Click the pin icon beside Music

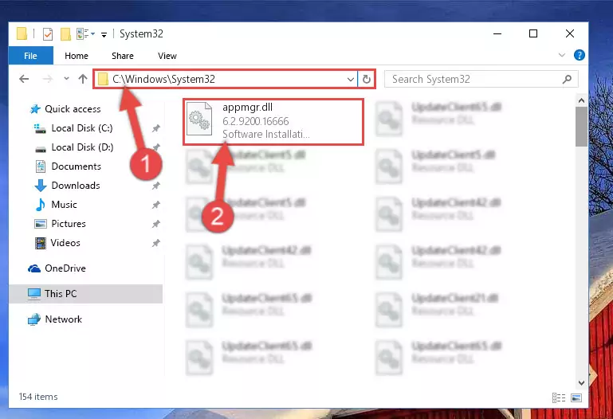[156, 205]
